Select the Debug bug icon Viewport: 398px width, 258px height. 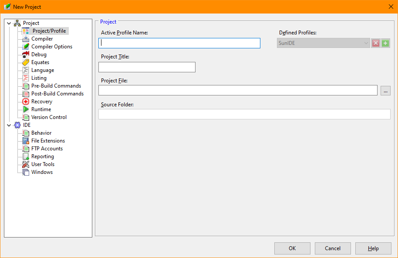(26, 54)
